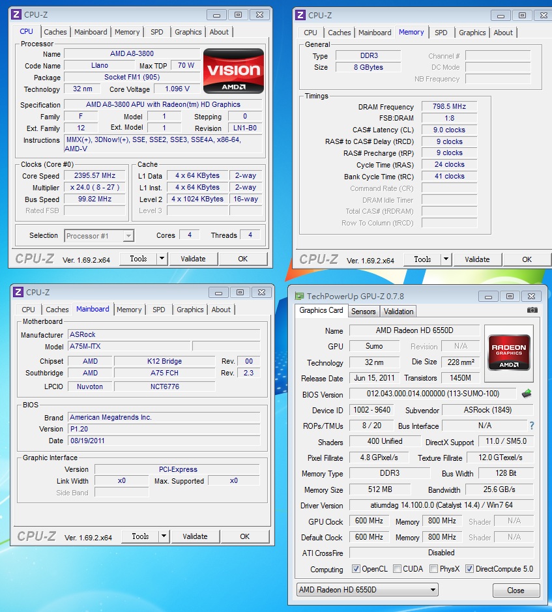552x612 pixels.
Task: Click the Multiplier x 24.0 value
Action: point(94,187)
